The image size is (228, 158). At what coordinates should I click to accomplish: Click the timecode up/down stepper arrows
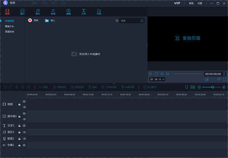(224, 74)
